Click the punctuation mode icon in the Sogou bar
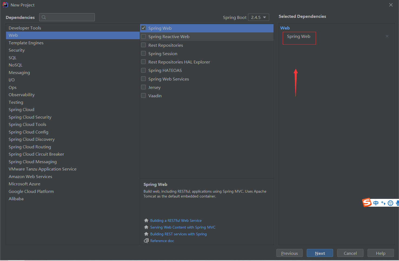399x261 pixels. click(383, 203)
